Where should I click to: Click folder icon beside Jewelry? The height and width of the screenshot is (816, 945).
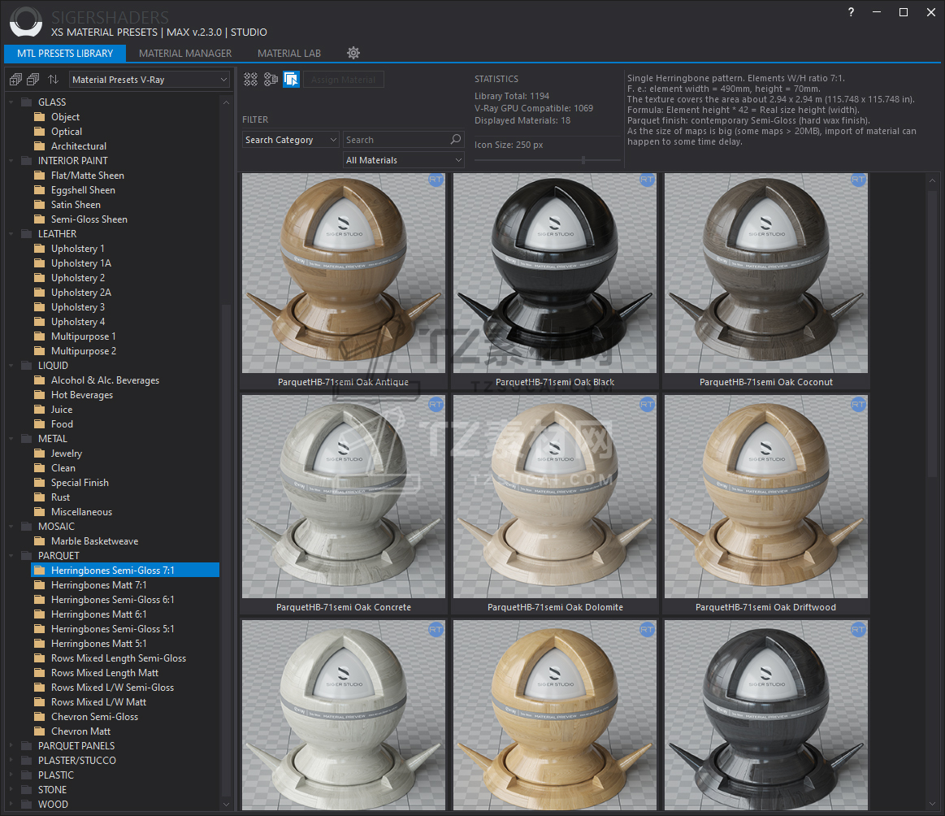[x=40, y=454]
